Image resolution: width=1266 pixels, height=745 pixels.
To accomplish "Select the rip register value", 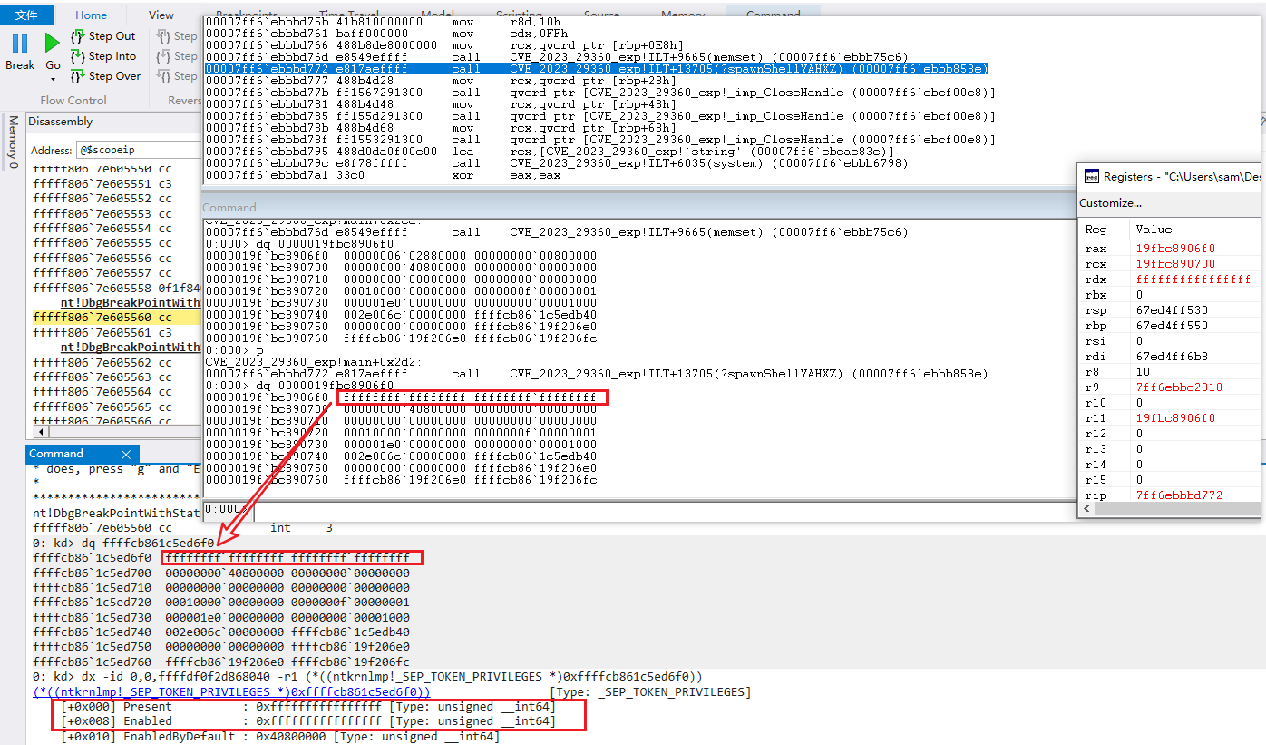I will pyautogui.click(x=1179, y=495).
